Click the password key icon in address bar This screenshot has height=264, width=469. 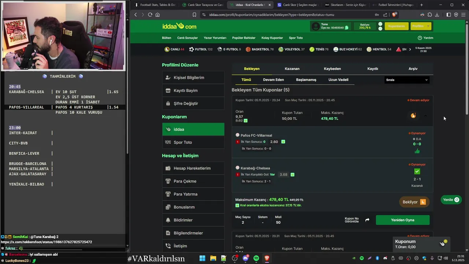pos(377,15)
